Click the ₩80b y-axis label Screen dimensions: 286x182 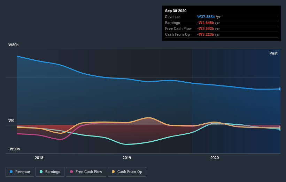[13, 45]
